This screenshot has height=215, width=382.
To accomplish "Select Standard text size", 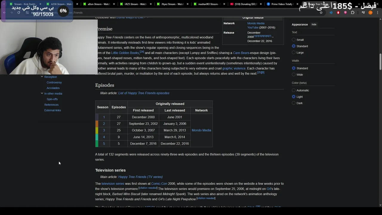I will [294, 46].
